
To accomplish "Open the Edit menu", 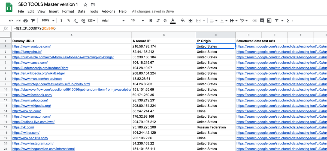I will click(x=31, y=11).
